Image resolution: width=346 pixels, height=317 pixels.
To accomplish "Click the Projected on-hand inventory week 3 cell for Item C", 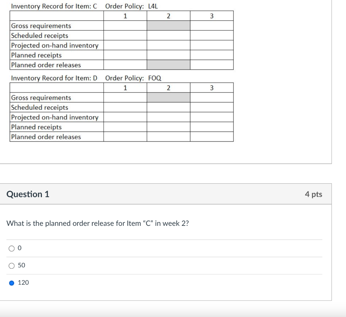I will tap(212, 45).
